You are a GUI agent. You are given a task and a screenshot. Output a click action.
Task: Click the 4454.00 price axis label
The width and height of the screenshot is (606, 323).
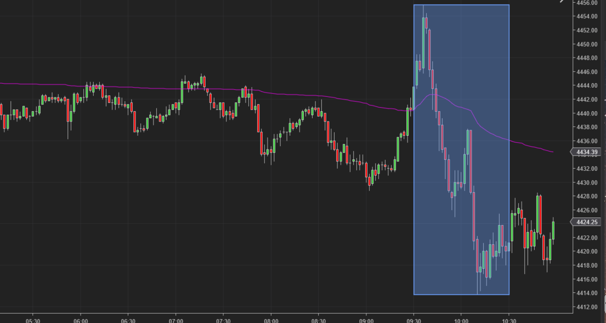(587, 16)
